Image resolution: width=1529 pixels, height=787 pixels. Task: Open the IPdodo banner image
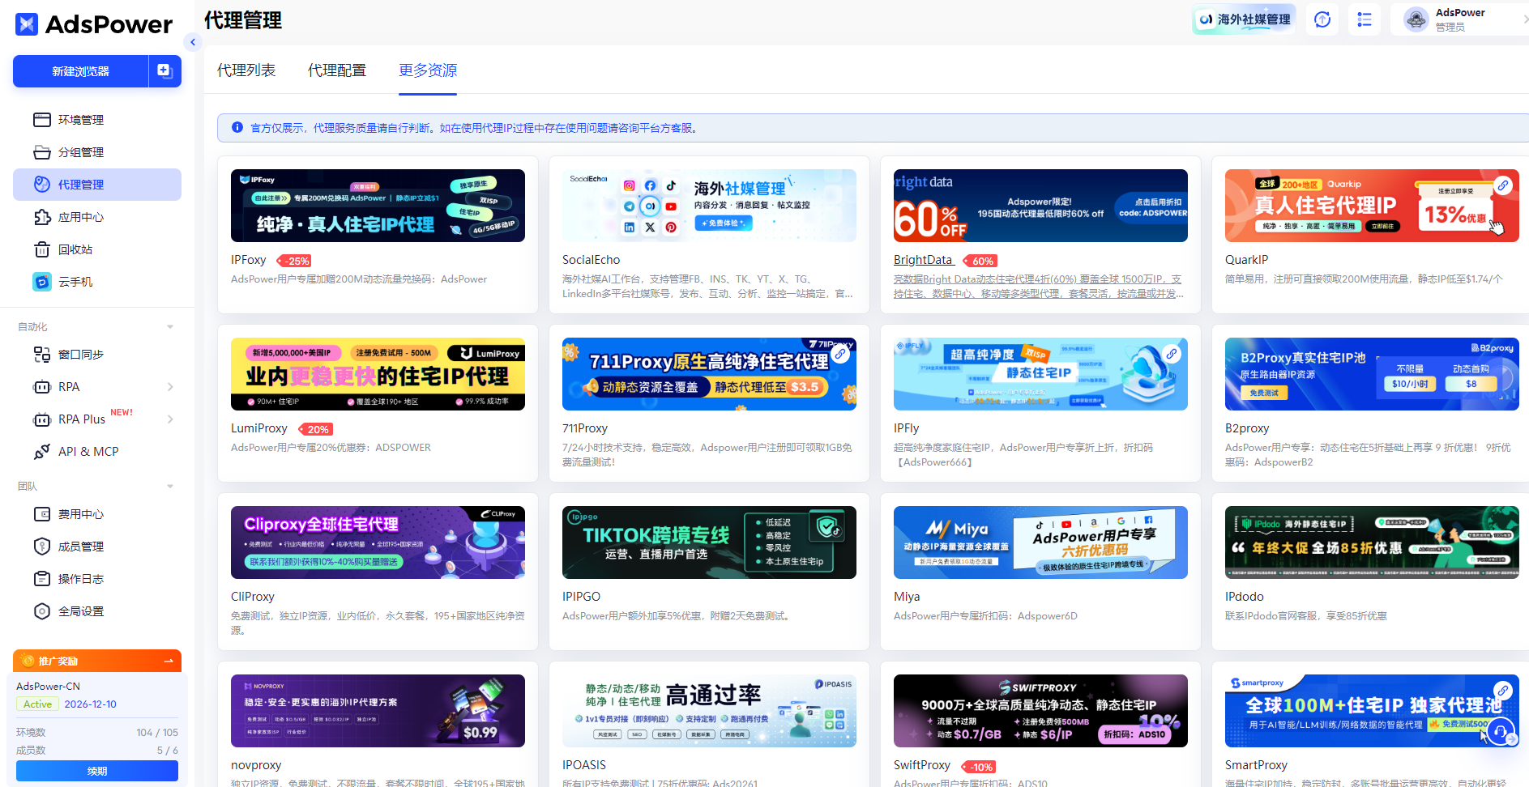click(1372, 542)
